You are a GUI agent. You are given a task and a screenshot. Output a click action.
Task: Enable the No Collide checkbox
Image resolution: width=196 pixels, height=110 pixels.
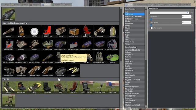[152, 28]
